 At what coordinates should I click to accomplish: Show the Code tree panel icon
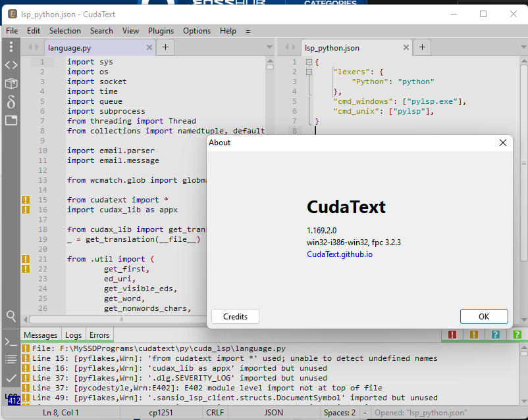click(x=11, y=65)
